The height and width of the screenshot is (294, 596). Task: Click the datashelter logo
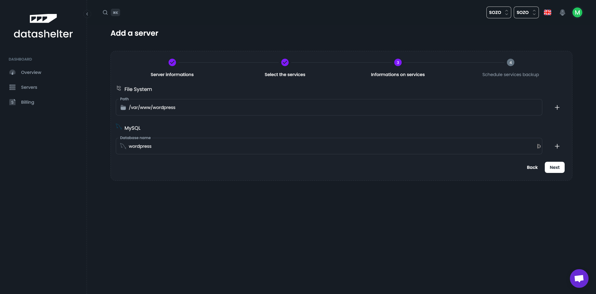(x=43, y=26)
